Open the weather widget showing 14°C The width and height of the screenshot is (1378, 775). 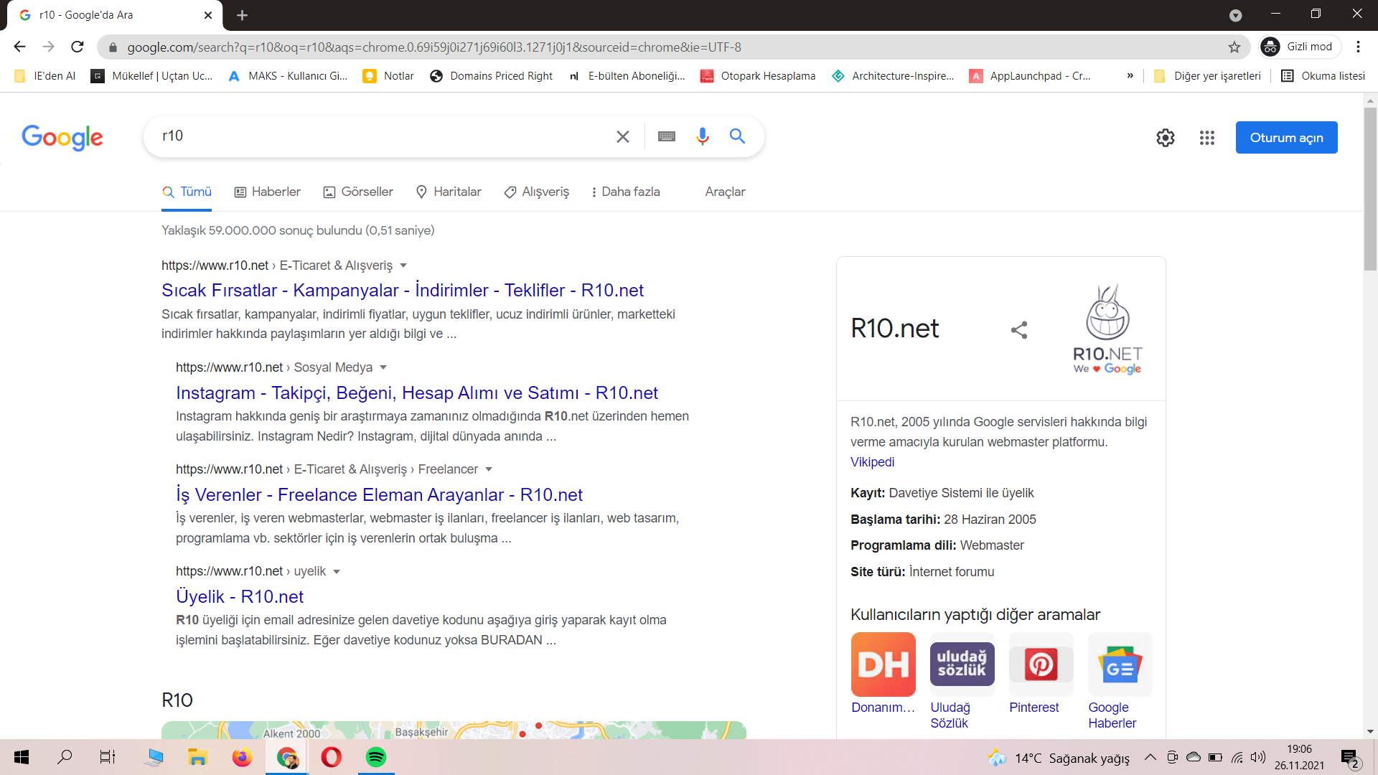point(1059,758)
